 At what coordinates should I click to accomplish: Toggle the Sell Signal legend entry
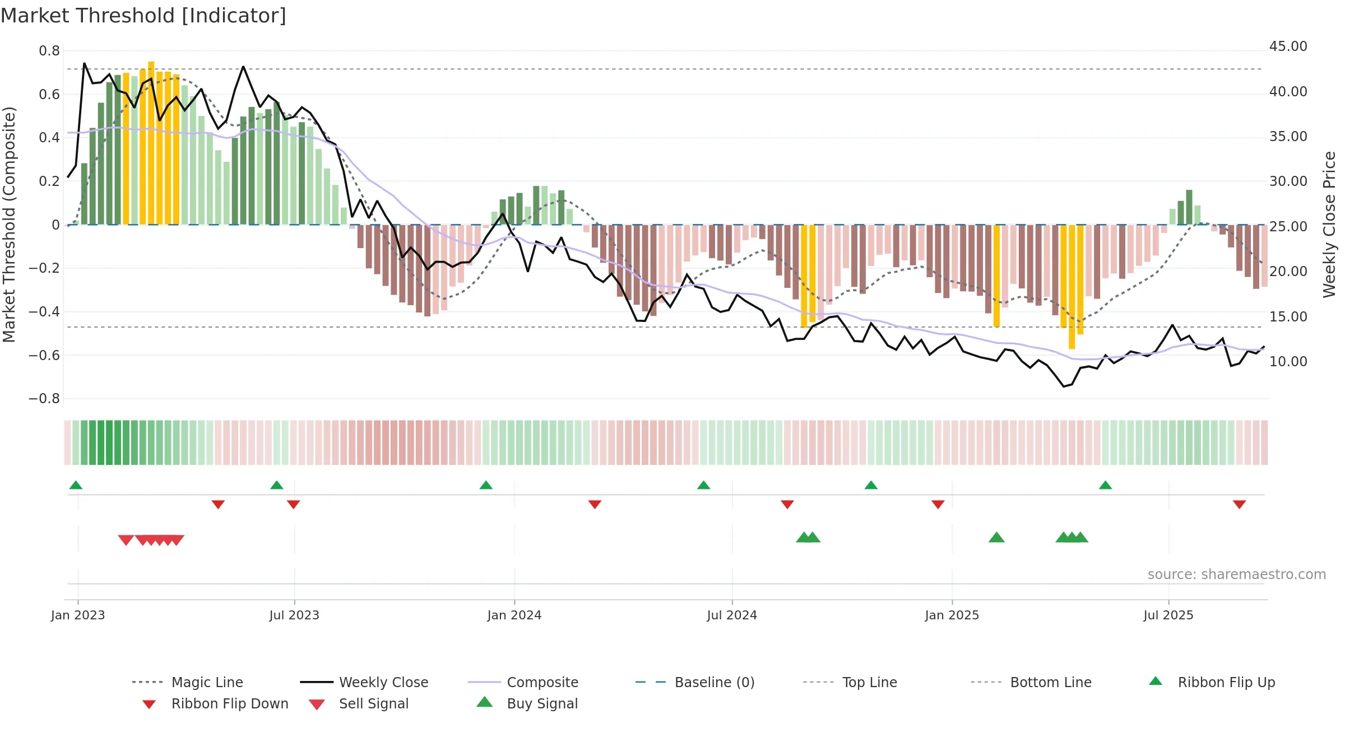pyautogui.click(x=359, y=703)
